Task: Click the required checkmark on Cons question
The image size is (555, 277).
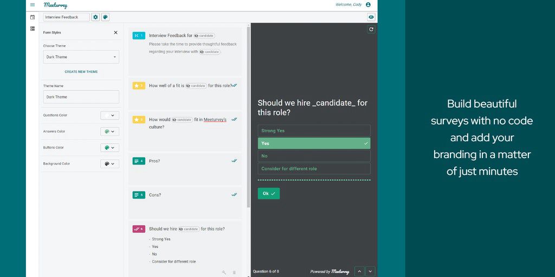Action: (234, 194)
